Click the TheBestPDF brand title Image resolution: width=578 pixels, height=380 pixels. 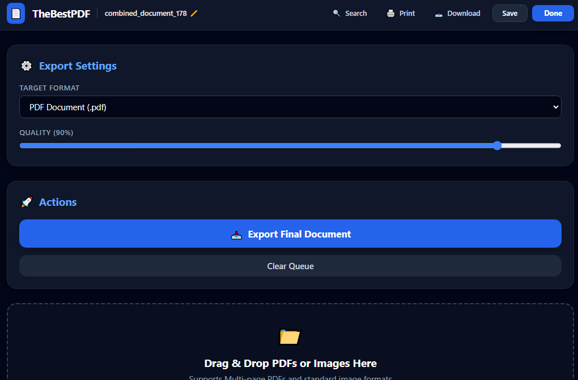[61, 14]
